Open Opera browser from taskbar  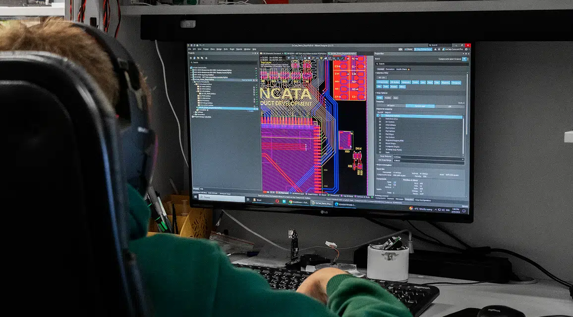pos(278,201)
